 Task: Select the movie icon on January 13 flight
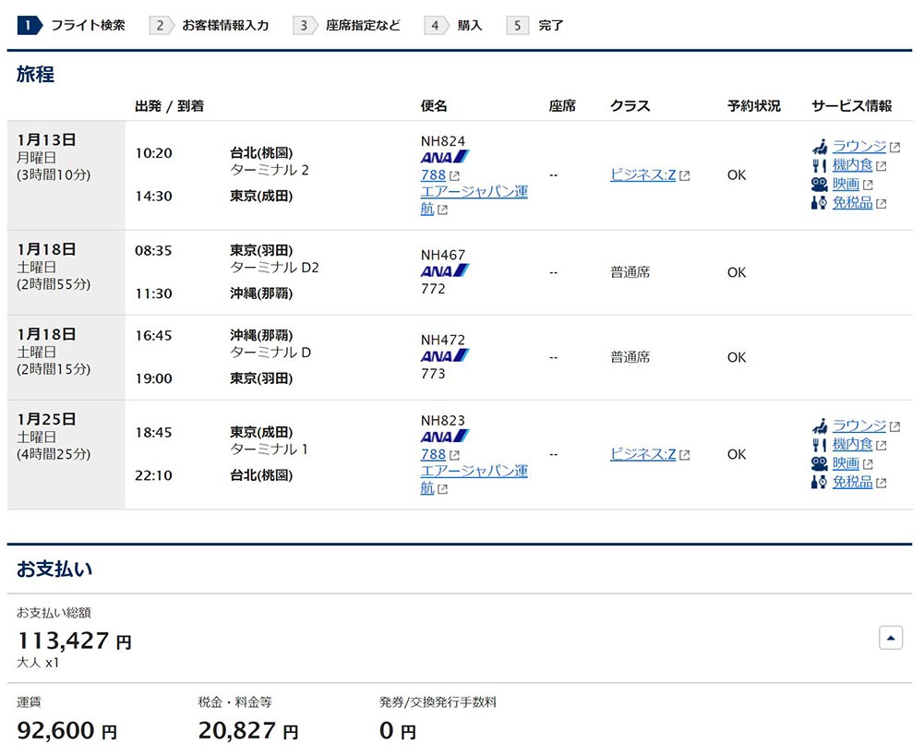tap(819, 184)
